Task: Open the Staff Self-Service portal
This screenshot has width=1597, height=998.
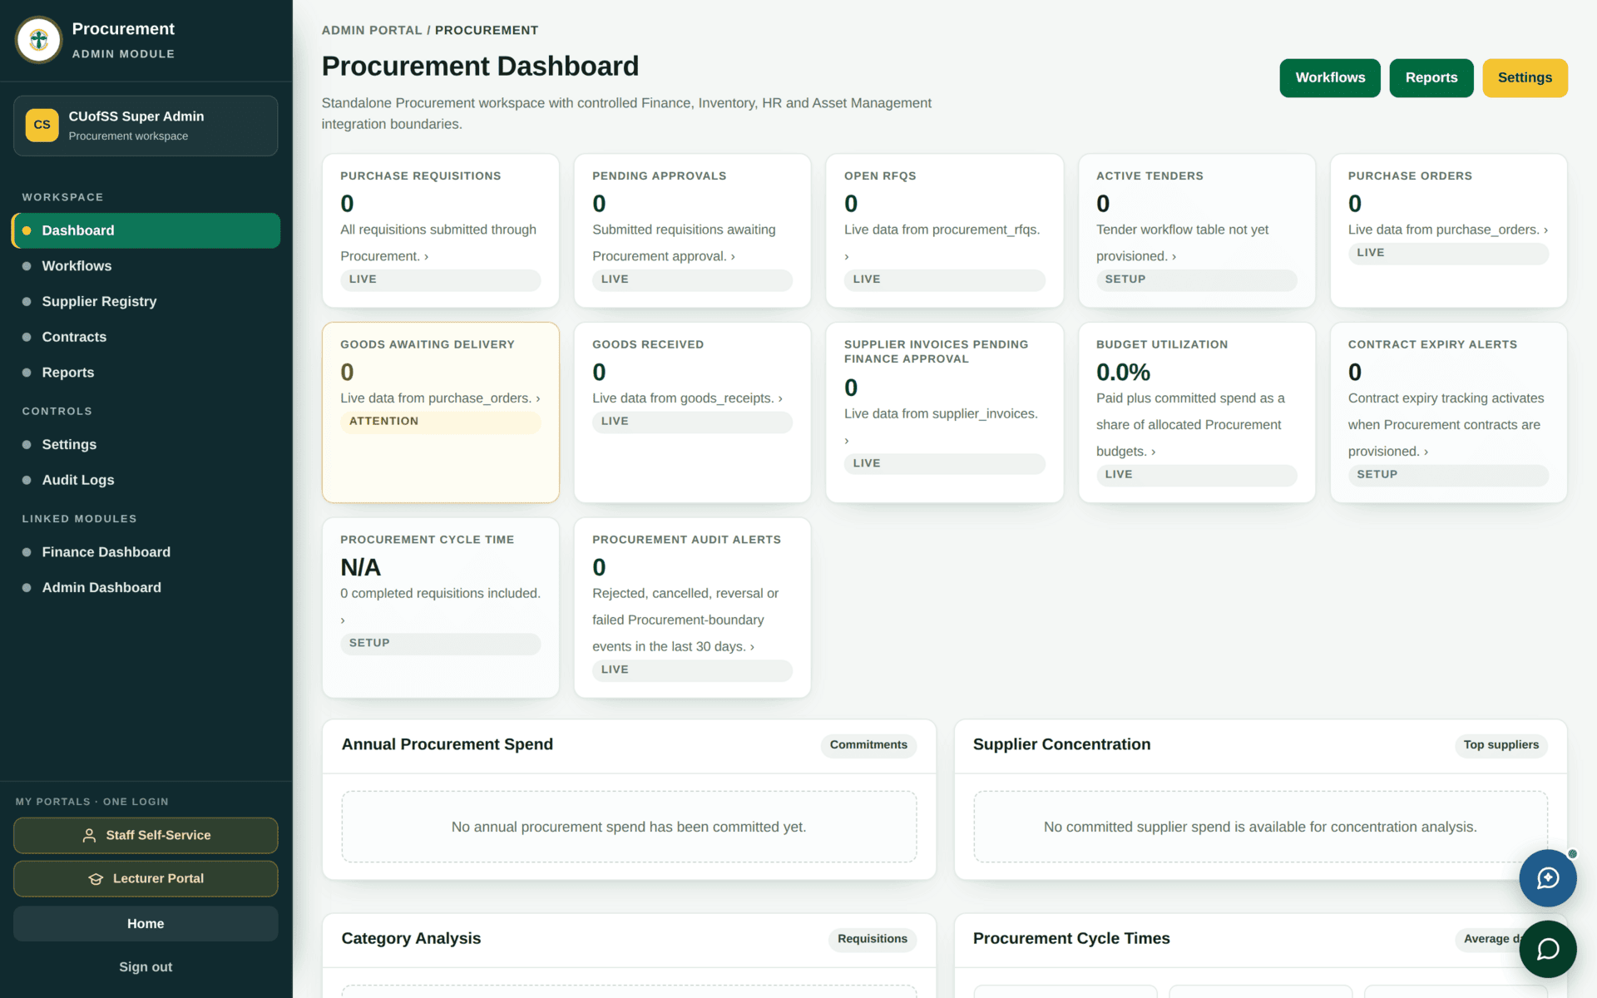Action: 146,835
